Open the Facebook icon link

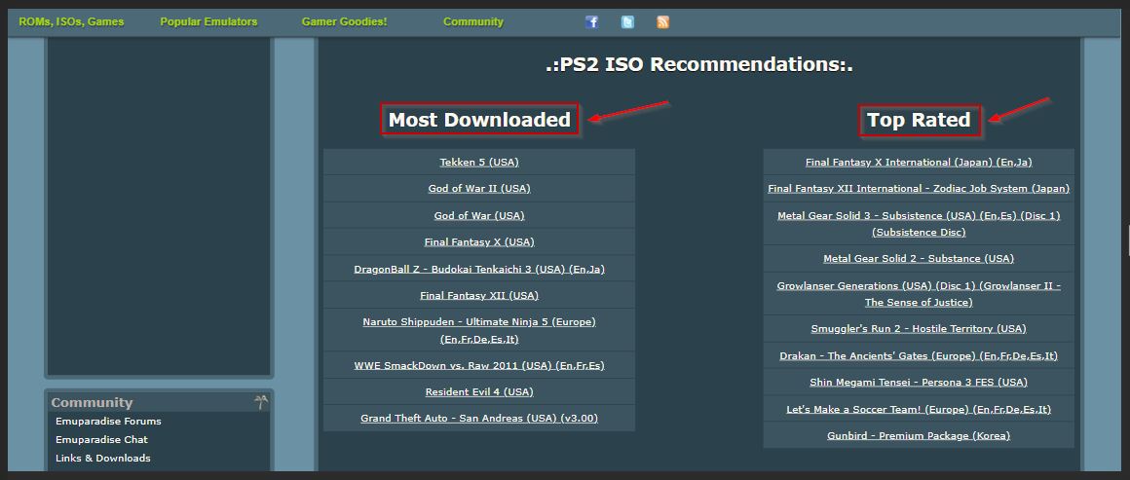click(x=591, y=21)
